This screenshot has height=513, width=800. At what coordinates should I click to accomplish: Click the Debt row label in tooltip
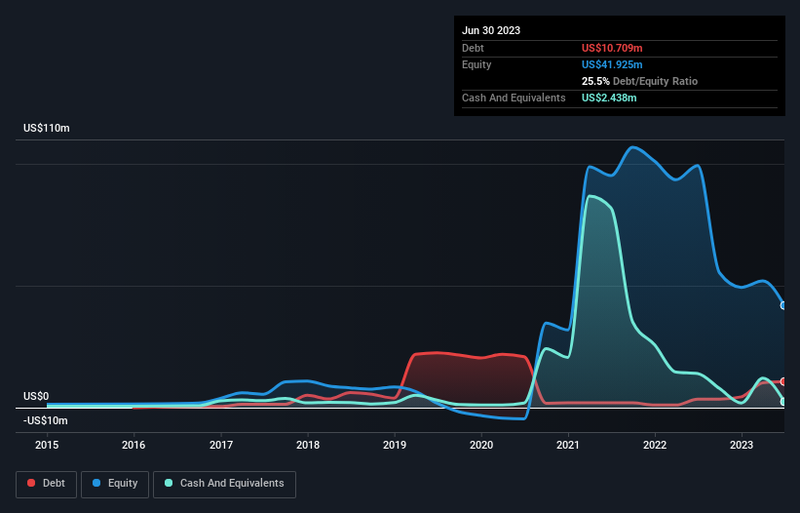pyautogui.click(x=473, y=48)
